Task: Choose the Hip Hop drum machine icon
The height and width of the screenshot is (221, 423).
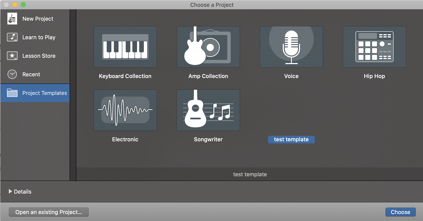Action: (374, 47)
